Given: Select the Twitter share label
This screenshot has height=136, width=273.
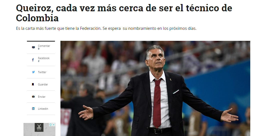Looking at the screenshot, I should pos(42,72).
